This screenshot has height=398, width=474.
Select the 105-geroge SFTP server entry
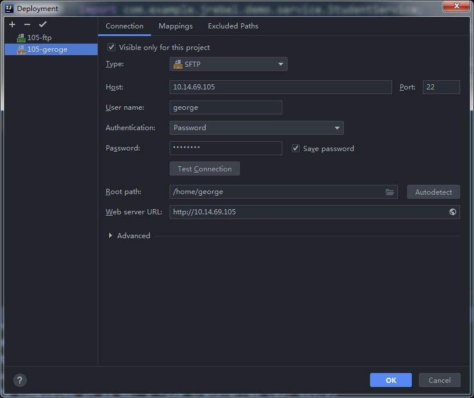click(x=47, y=49)
